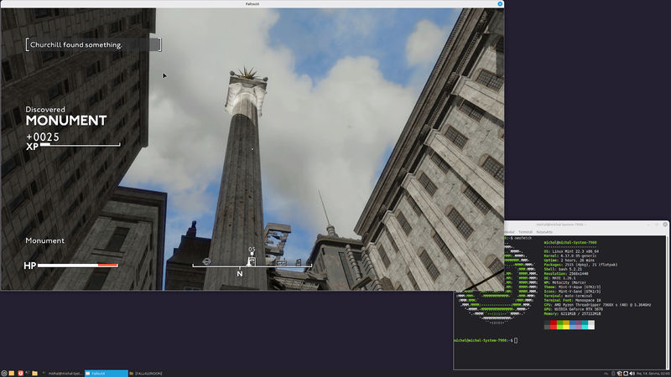Click the Memory line in neofetch output
This screenshot has height=377, width=671.
[573, 313]
